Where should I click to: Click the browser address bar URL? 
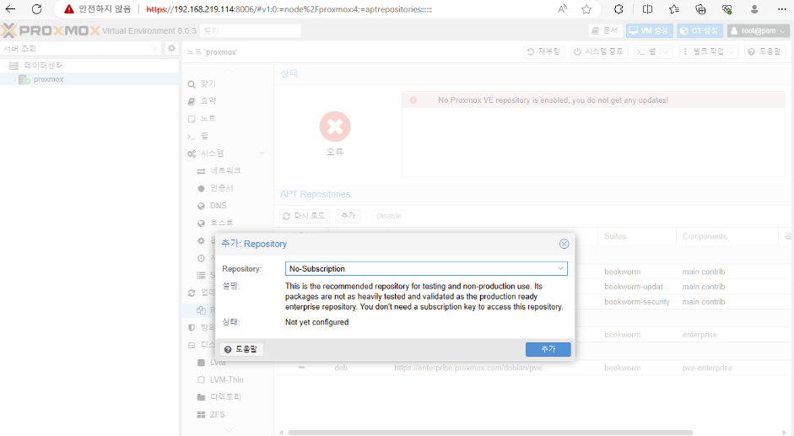coord(289,9)
